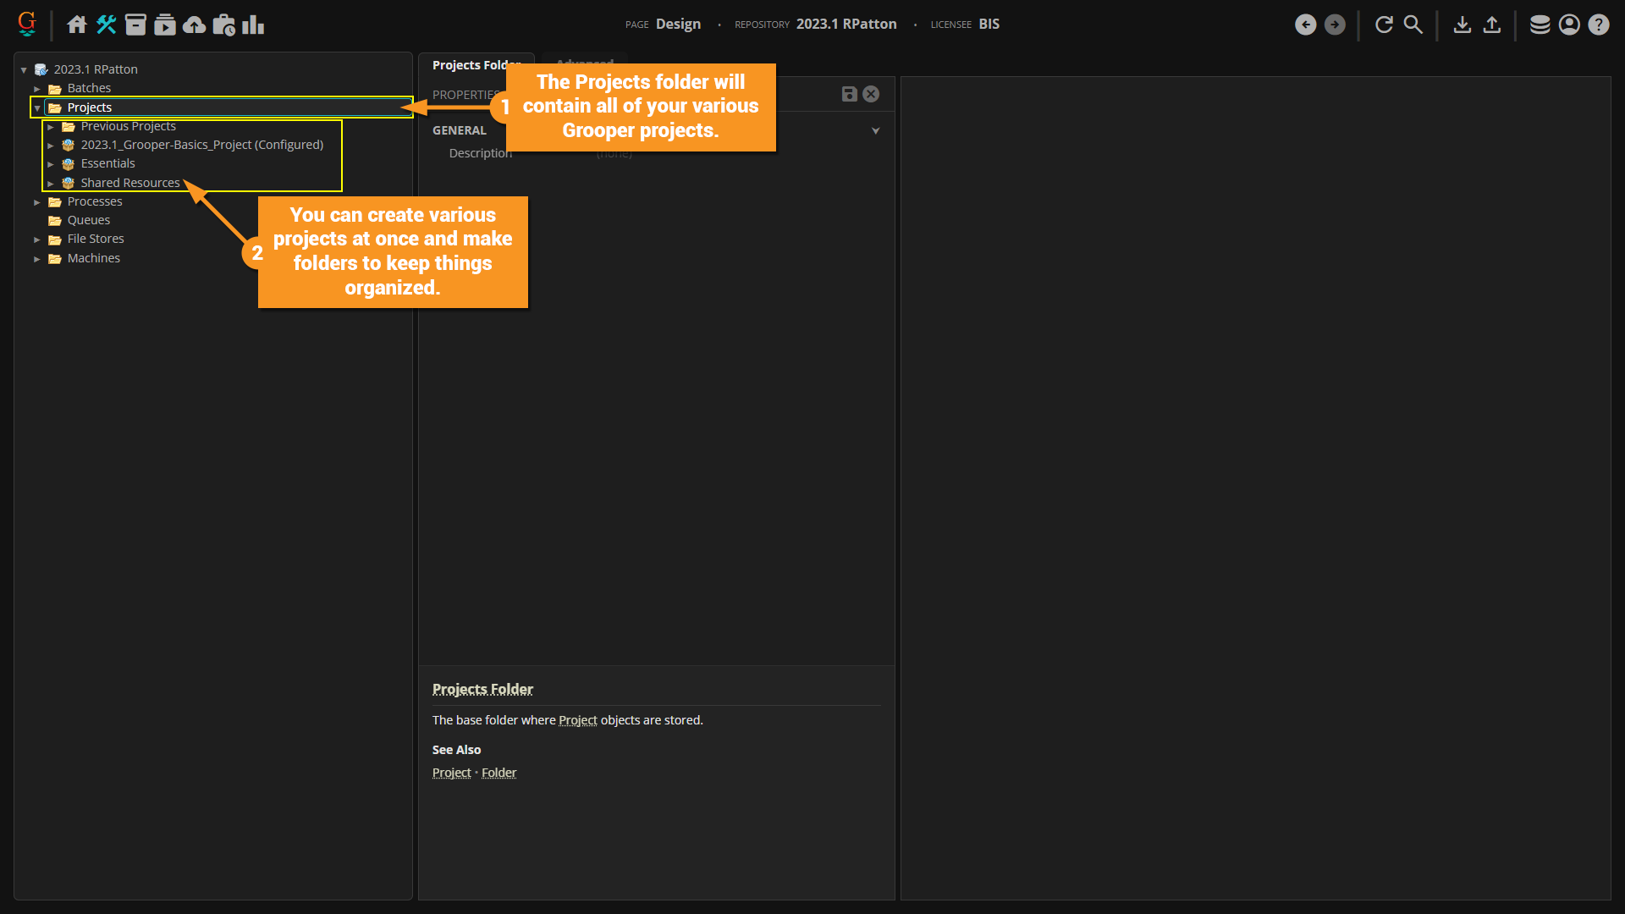The height and width of the screenshot is (914, 1625).
Task: Open the bar chart Stats icon
Action: [x=253, y=25]
